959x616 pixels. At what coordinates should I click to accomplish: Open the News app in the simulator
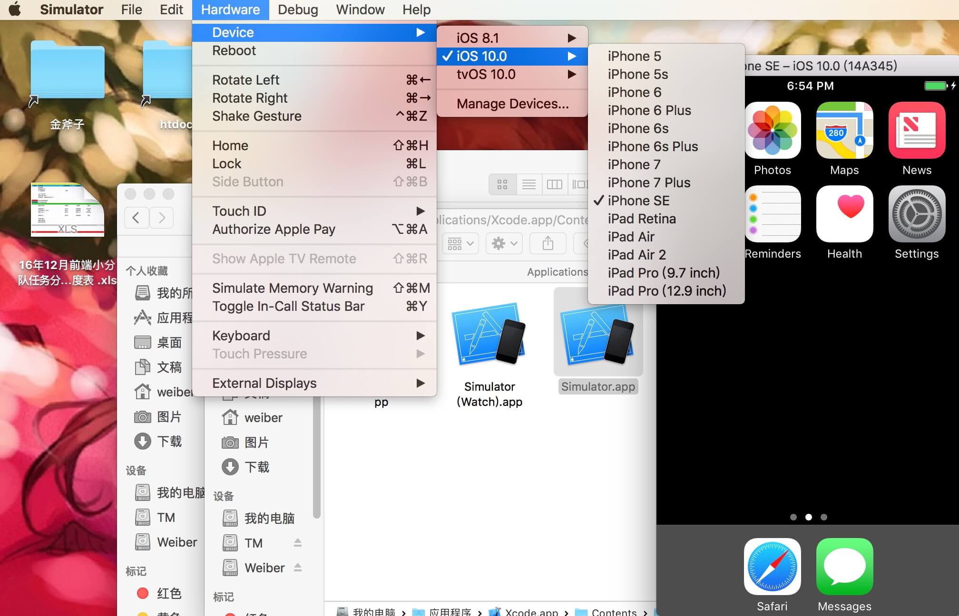[917, 130]
